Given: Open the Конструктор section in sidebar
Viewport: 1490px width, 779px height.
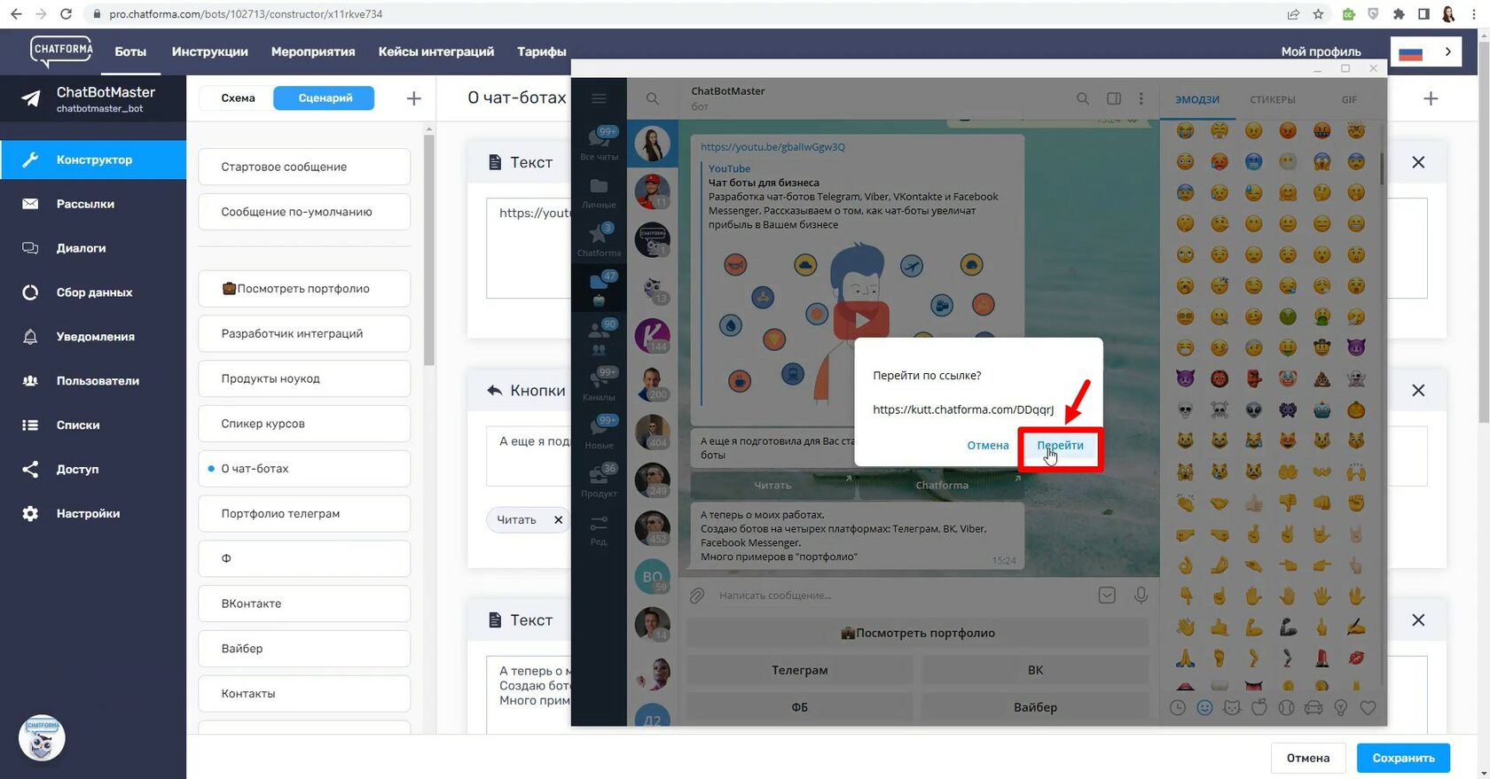Looking at the screenshot, I should (x=93, y=160).
